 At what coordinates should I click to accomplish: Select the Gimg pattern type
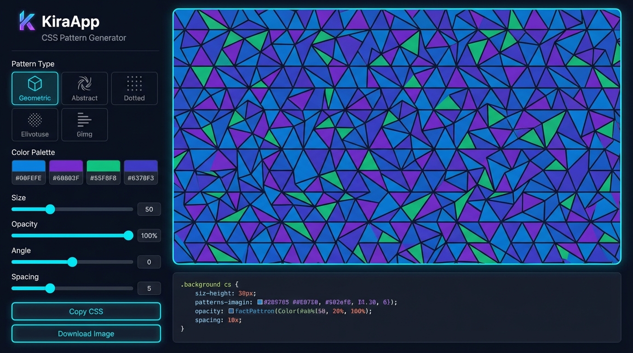pyautogui.click(x=84, y=125)
